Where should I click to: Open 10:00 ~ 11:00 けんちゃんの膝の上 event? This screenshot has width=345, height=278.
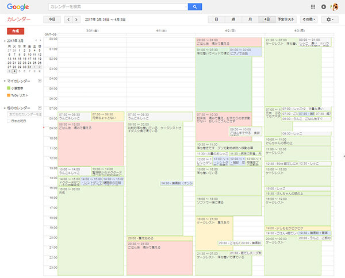pos(298,141)
